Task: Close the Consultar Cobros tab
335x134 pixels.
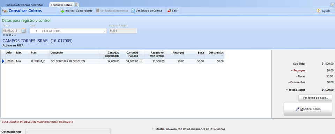Action: 76,5
